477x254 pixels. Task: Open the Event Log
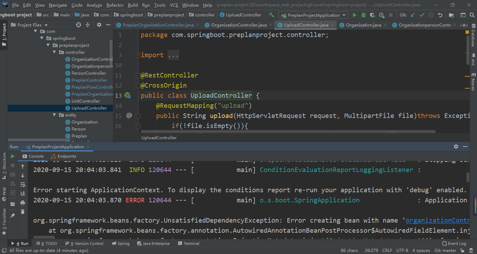click(x=454, y=244)
